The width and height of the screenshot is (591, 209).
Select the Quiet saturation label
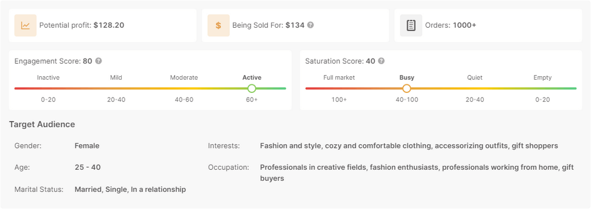(x=474, y=78)
